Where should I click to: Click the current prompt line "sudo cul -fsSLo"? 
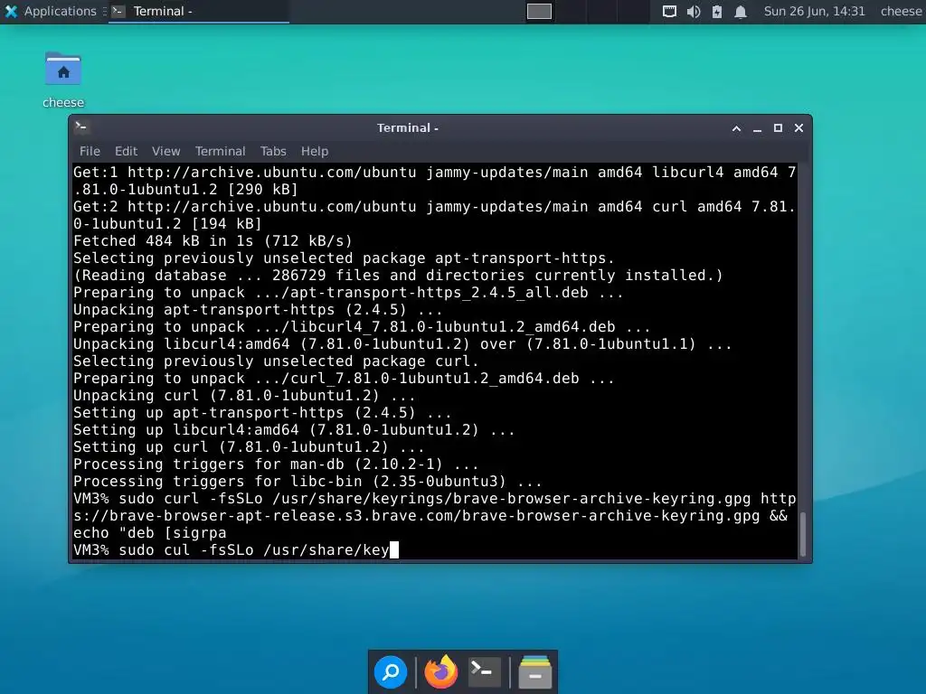coord(236,550)
